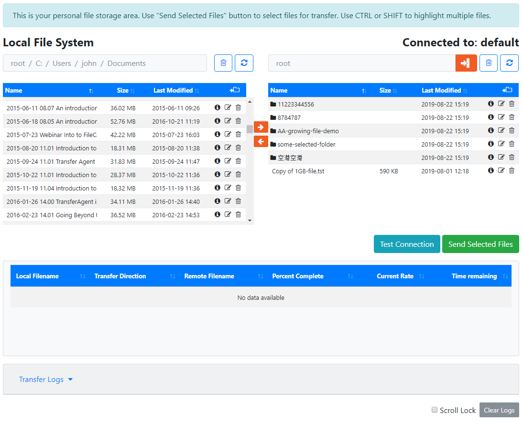
Task: Click the orange right arrow transfer button
Action: [261, 127]
